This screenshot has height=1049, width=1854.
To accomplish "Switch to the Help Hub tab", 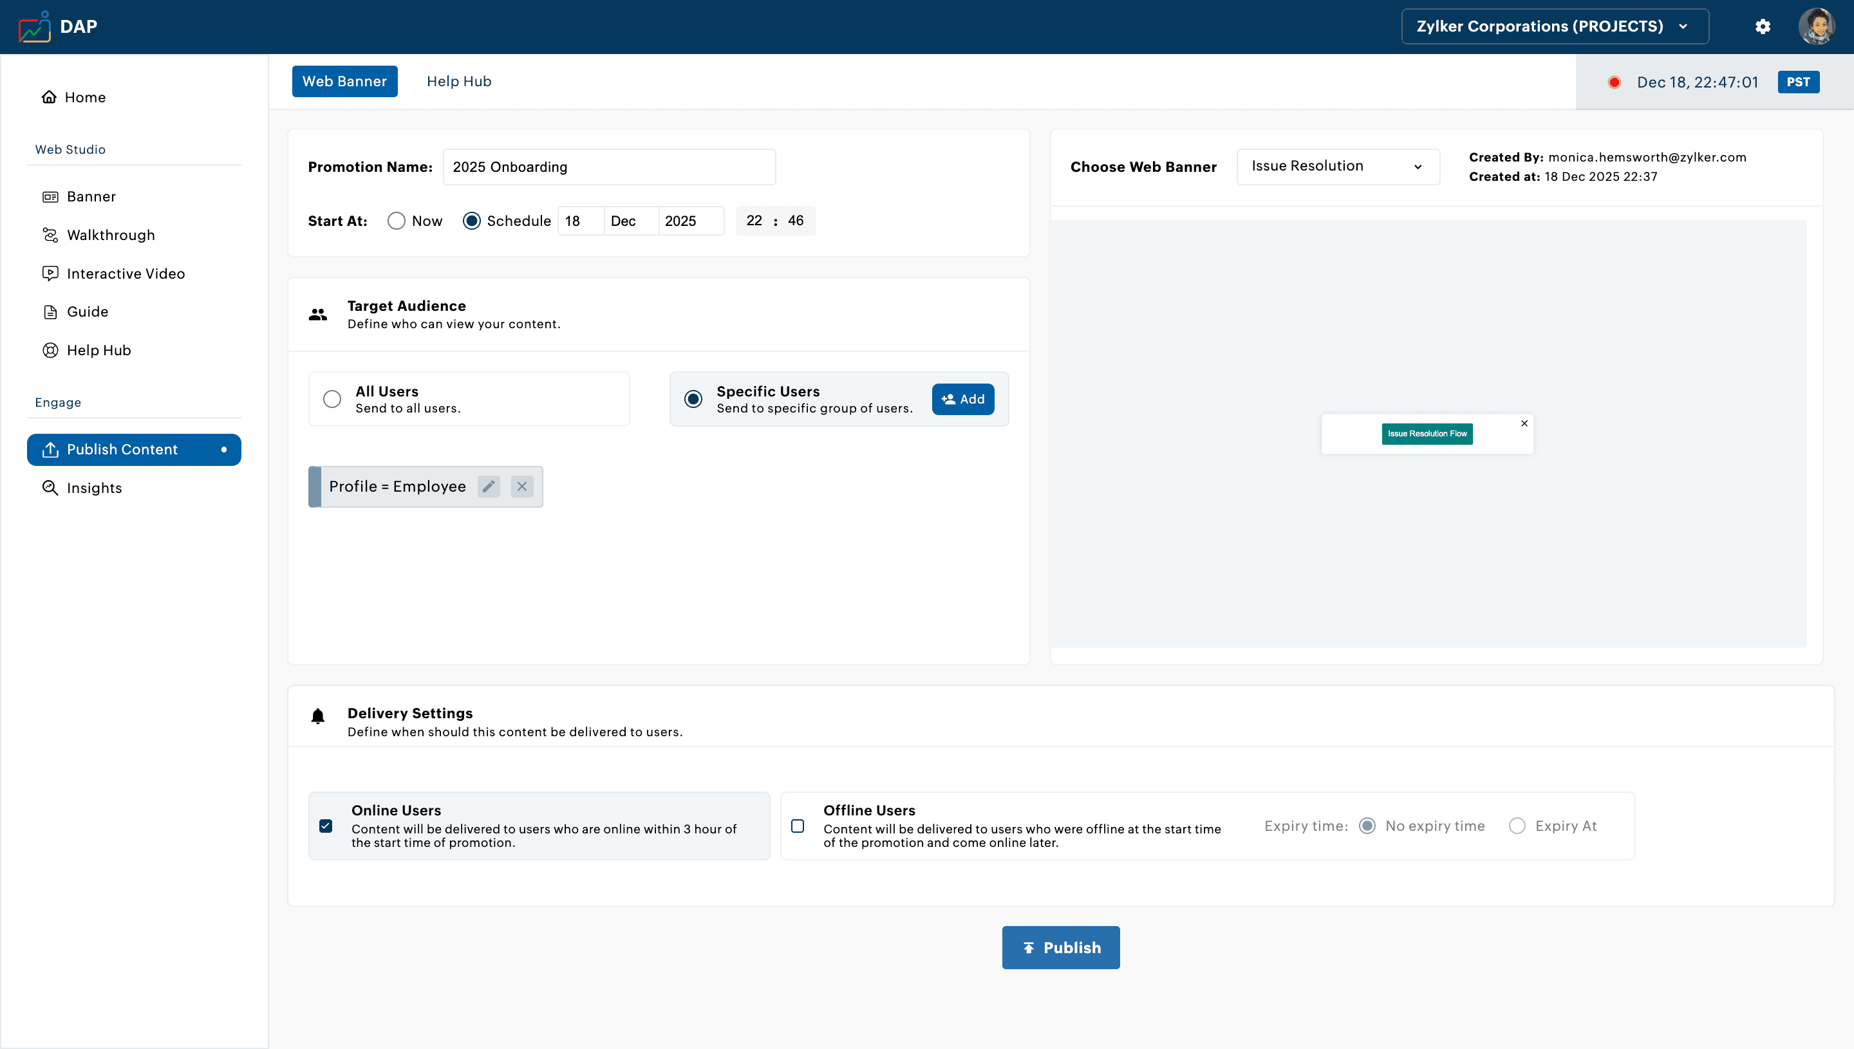I will pyautogui.click(x=458, y=82).
